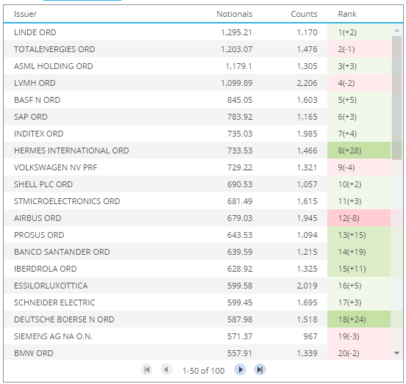Viewport: 406px width, 384px height.
Task: Click rank cell 18(+24)
Action: coord(359,319)
